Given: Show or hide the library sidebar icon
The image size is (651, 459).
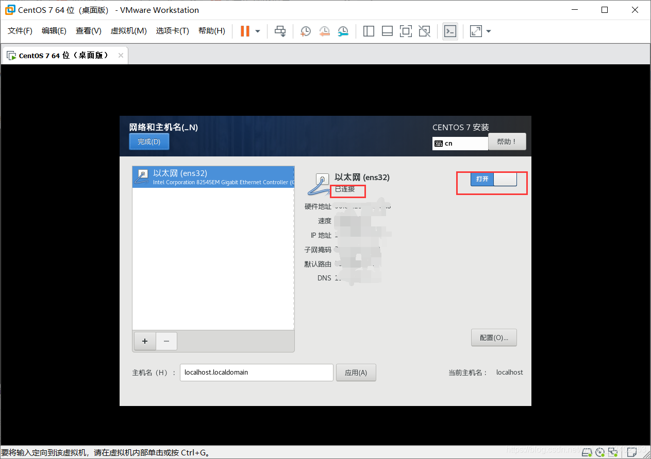Looking at the screenshot, I should [369, 31].
